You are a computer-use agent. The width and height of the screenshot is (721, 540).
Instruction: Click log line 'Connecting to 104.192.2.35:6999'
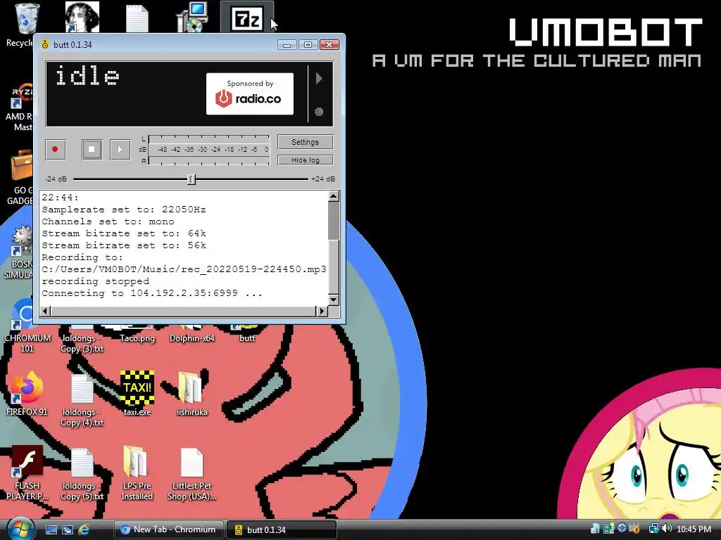pos(152,293)
